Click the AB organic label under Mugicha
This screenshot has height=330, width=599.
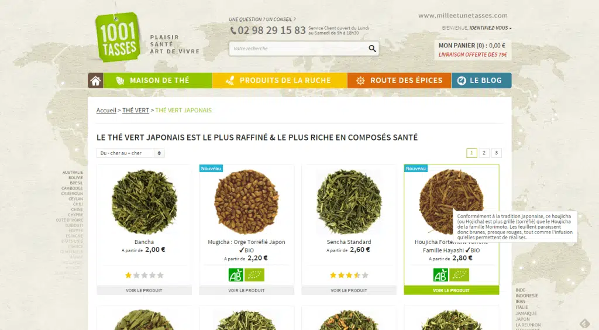point(236,275)
